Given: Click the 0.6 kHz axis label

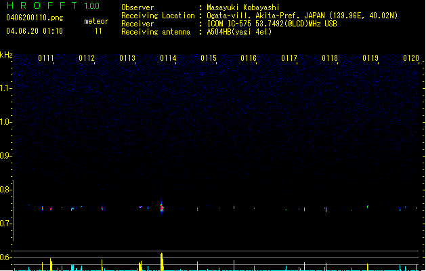Looking at the screenshot, I should click(5, 257).
